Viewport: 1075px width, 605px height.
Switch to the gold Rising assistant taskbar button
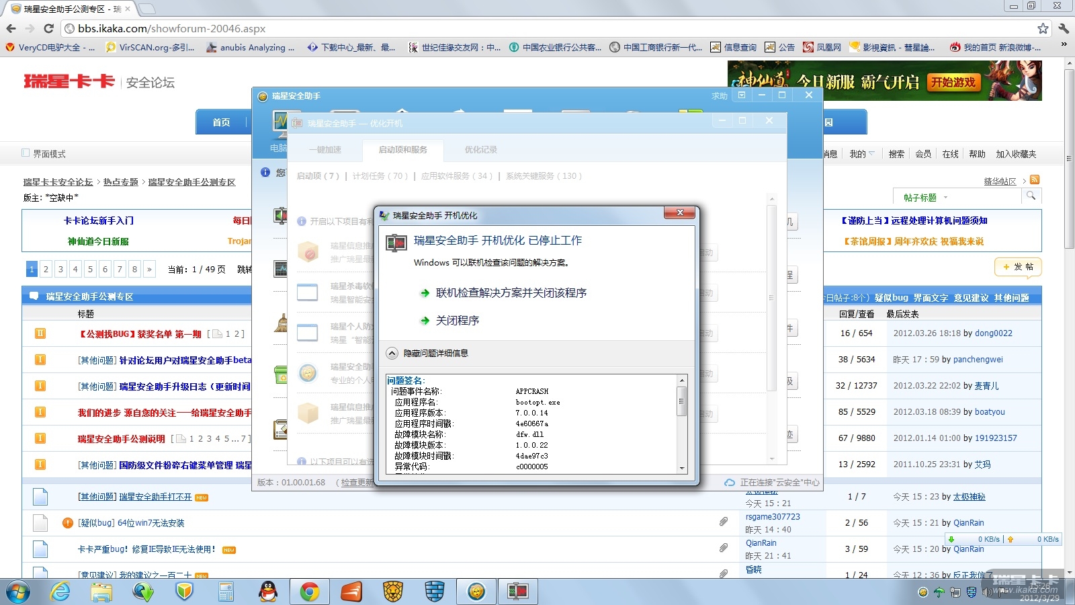[x=476, y=592]
